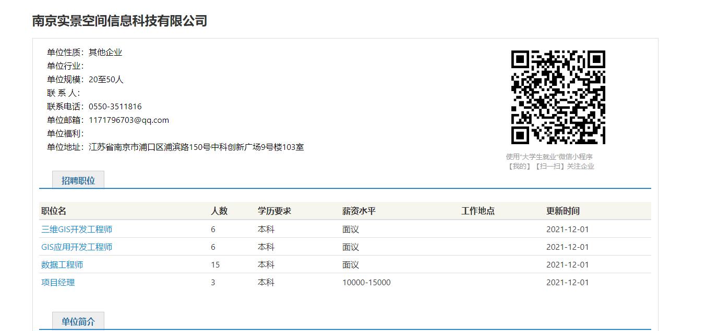The height and width of the screenshot is (331, 718).
Task: Open the 三维GIS开发工程师 job posting
Action: coord(77,230)
